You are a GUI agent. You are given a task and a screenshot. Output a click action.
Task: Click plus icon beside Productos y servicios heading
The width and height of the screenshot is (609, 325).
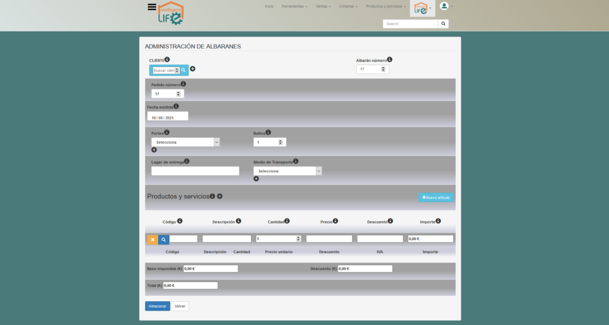(x=220, y=196)
